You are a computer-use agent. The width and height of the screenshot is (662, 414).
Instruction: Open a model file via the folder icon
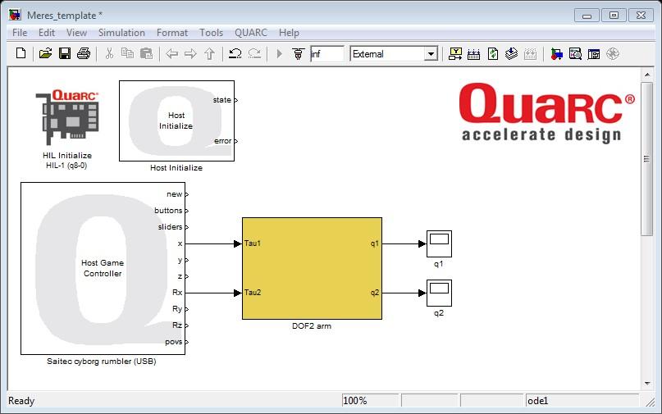pyautogui.click(x=45, y=53)
